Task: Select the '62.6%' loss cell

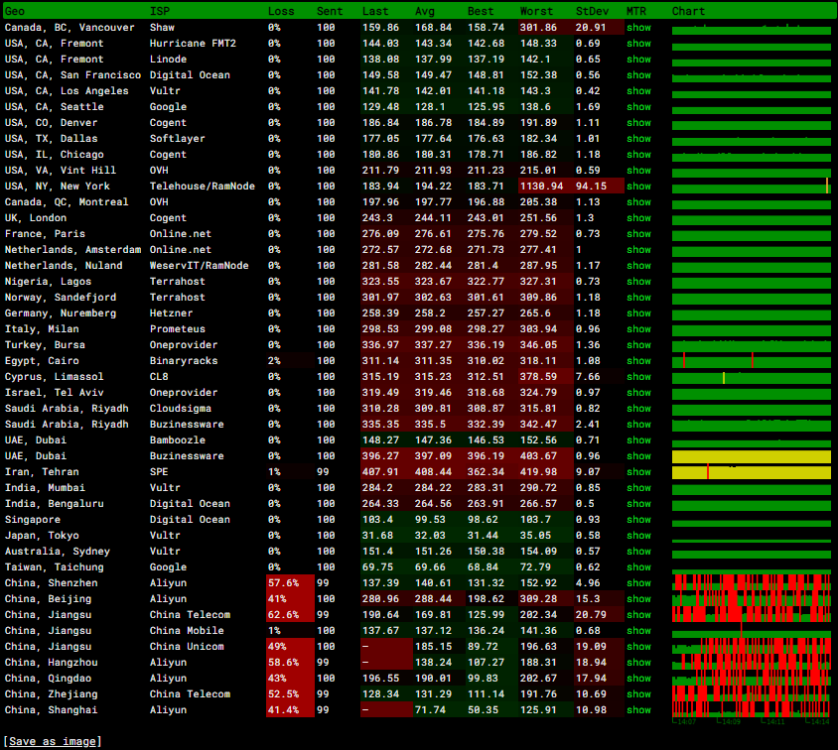Action: (290, 615)
